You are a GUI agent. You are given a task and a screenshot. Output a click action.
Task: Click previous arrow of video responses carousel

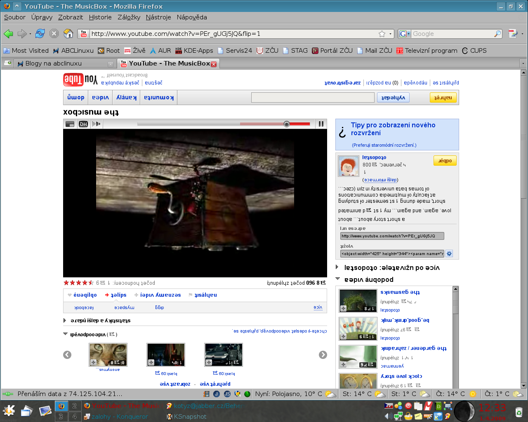[67, 355]
